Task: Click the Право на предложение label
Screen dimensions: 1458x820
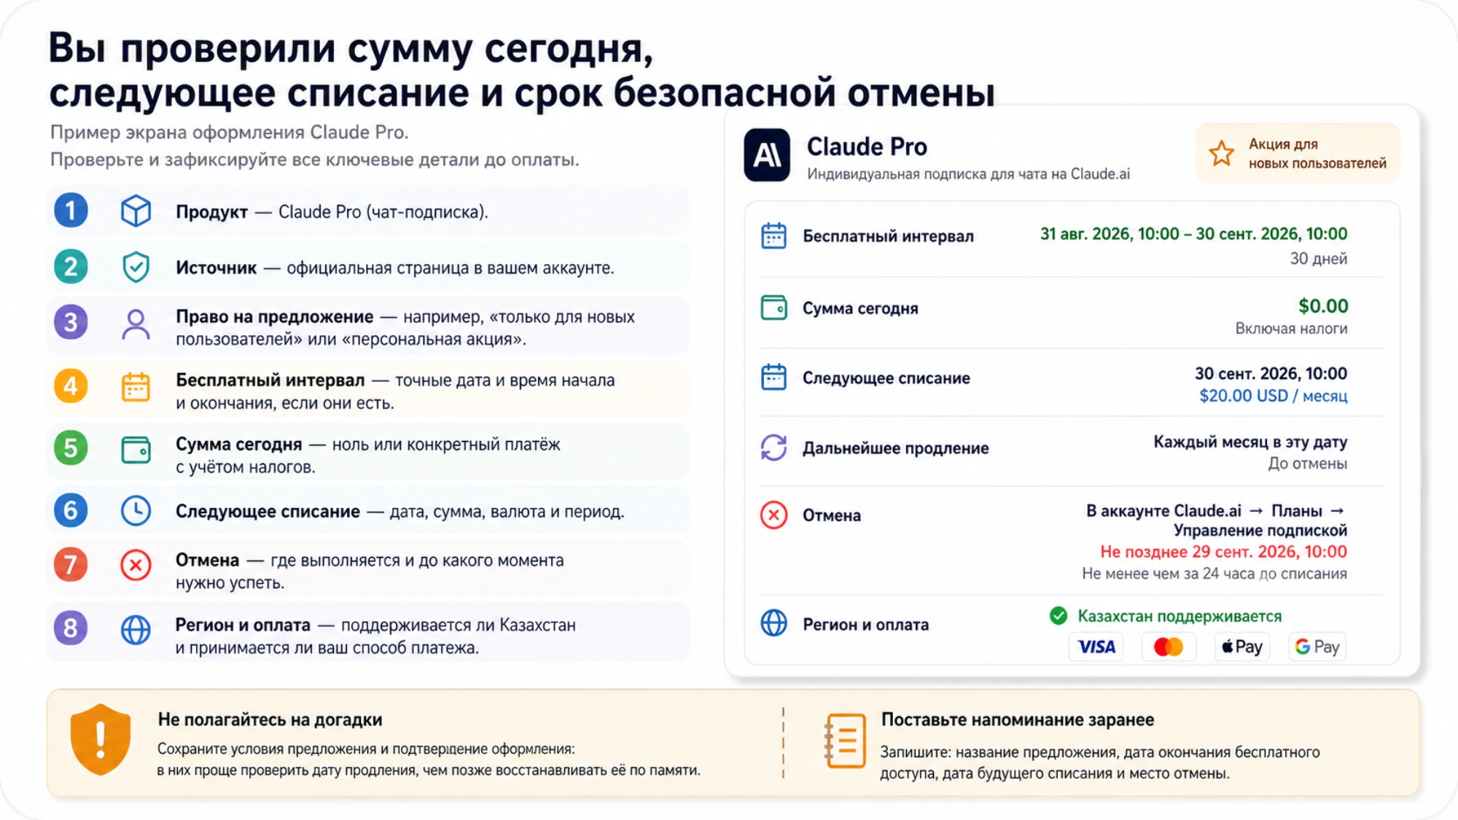Action: pos(274,317)
